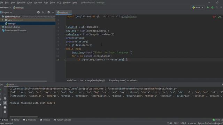Click the 'while True' editor breadcrumb
Viewport: 223px width, 125px height.
pos(71,80)
